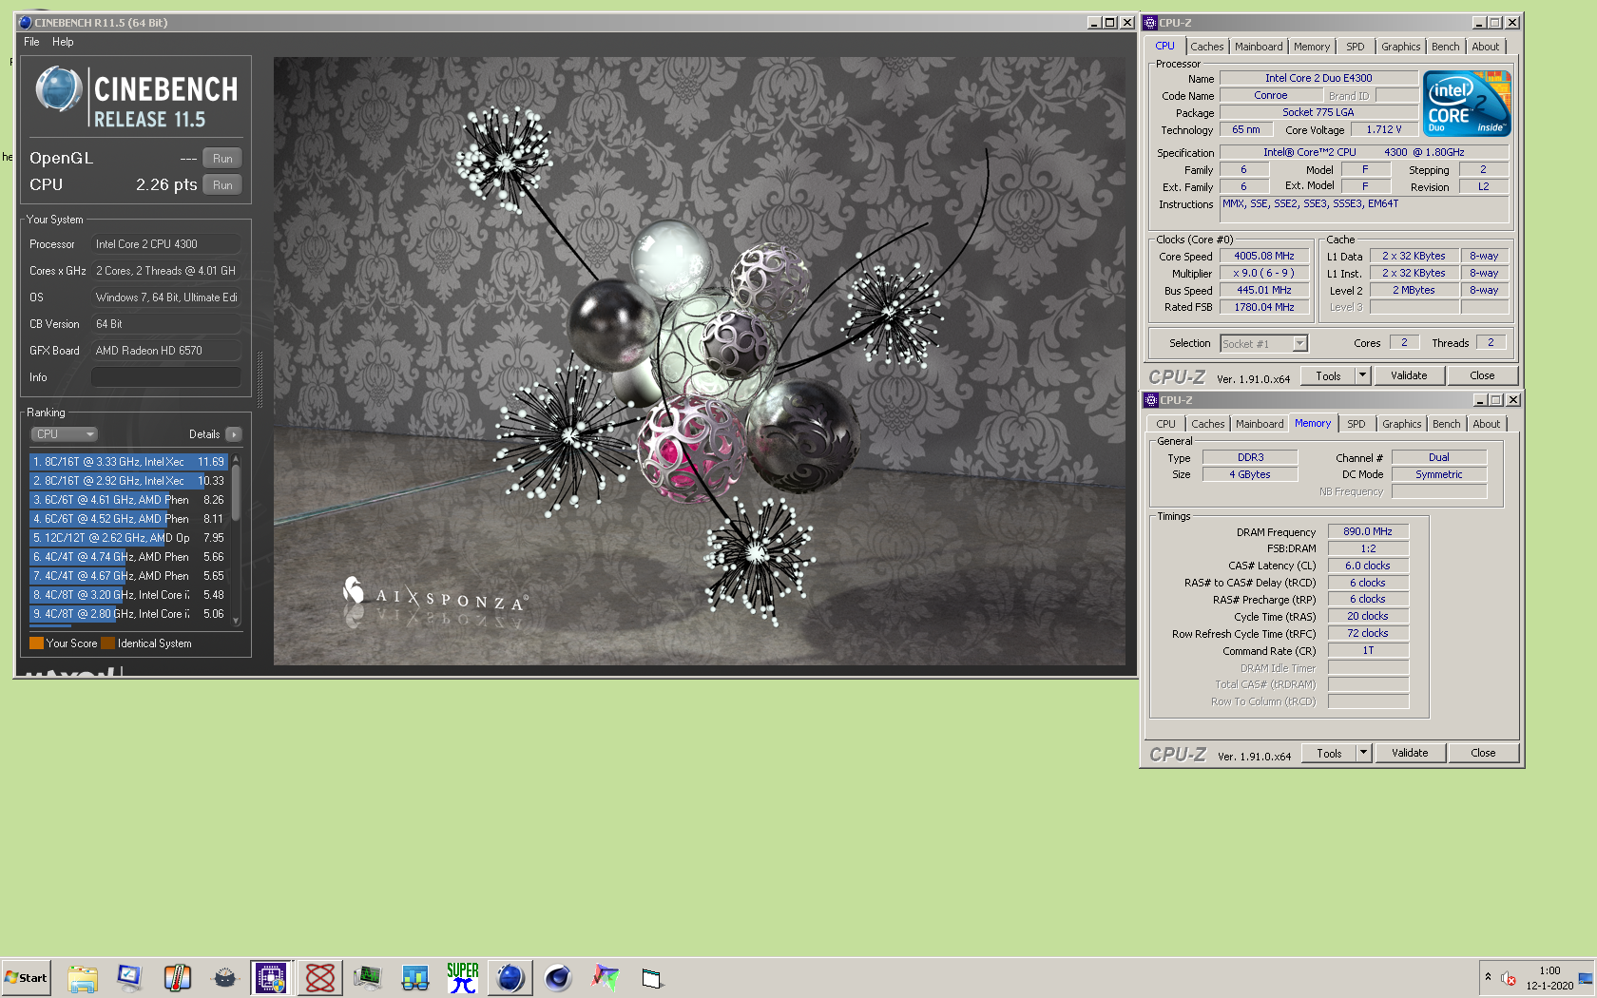Click the show-desktop monitor icon beside the clock
Viewport: 1597px width, 998px height.
tap(1586, 978)
